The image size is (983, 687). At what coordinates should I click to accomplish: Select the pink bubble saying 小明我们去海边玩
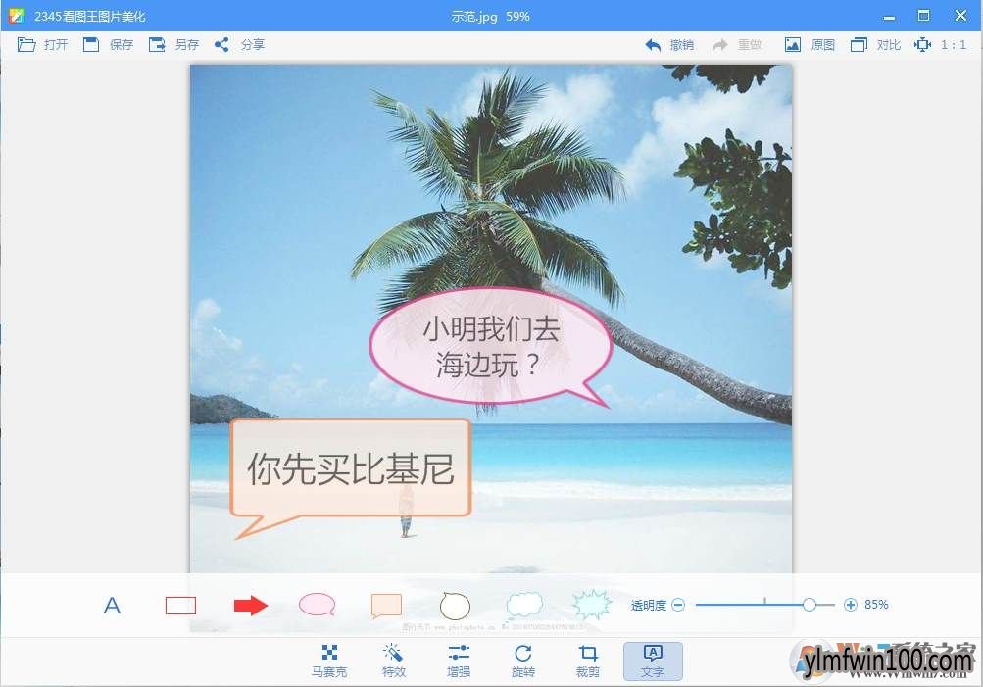[x=490, y=347]
